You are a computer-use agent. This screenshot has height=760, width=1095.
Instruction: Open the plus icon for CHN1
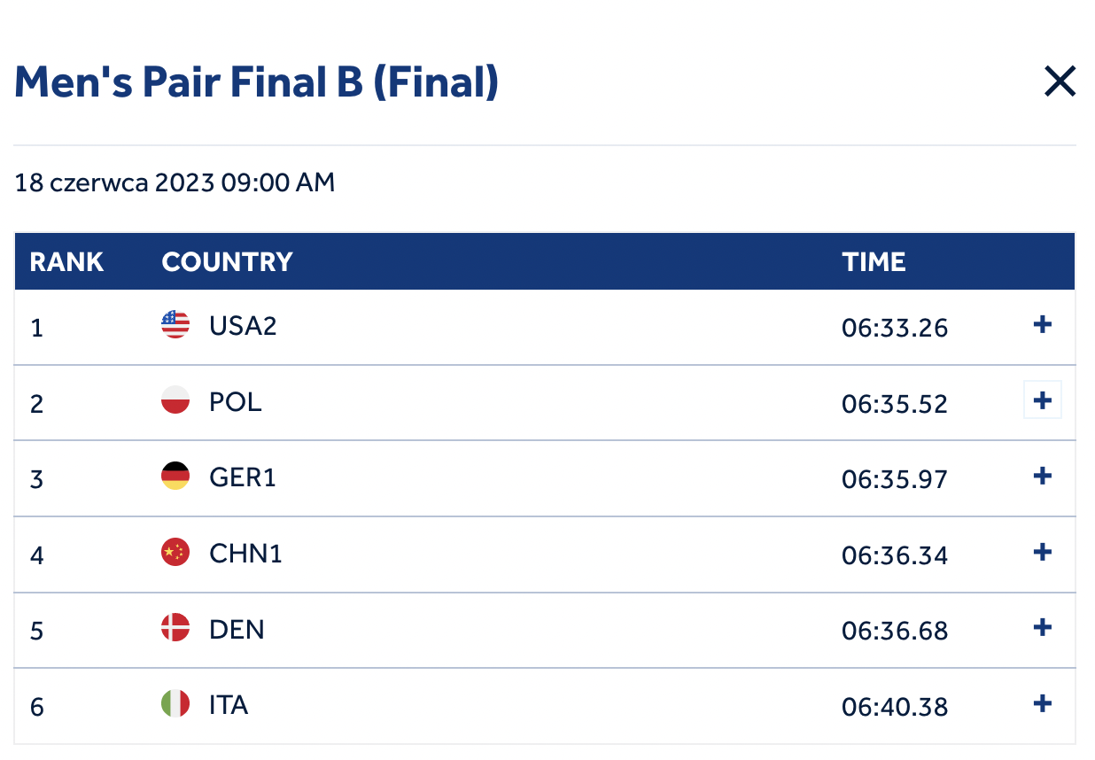pos(1043,553)
